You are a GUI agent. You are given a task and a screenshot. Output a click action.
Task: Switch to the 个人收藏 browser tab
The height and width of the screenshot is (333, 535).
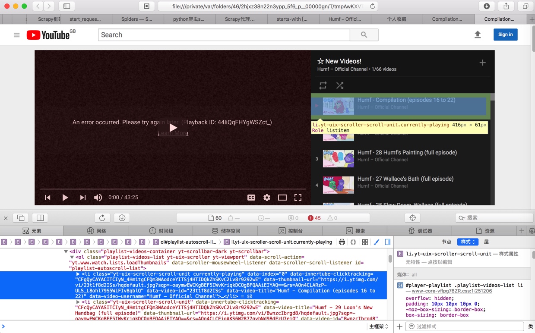pos(396,19)
